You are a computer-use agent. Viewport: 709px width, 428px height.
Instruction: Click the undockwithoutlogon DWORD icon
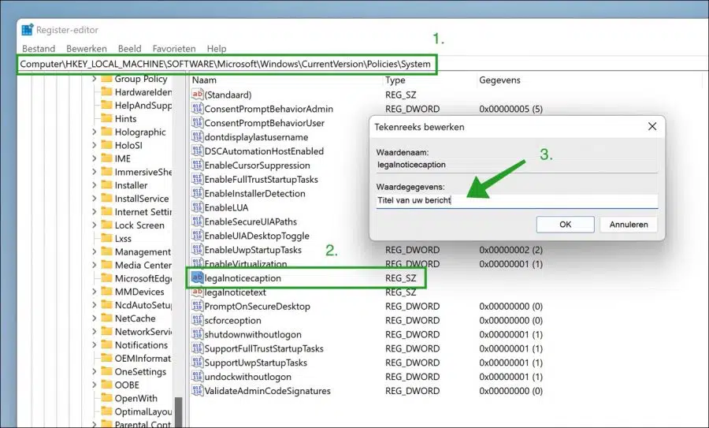click(x=197, y=376)
